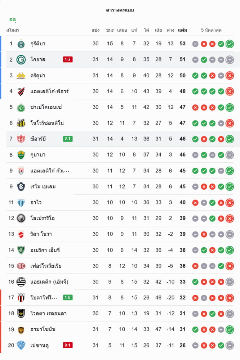This screenshot has height=360, width=240.
Task: Click the โกยาส club logo
Action: [x=21, y=60]
